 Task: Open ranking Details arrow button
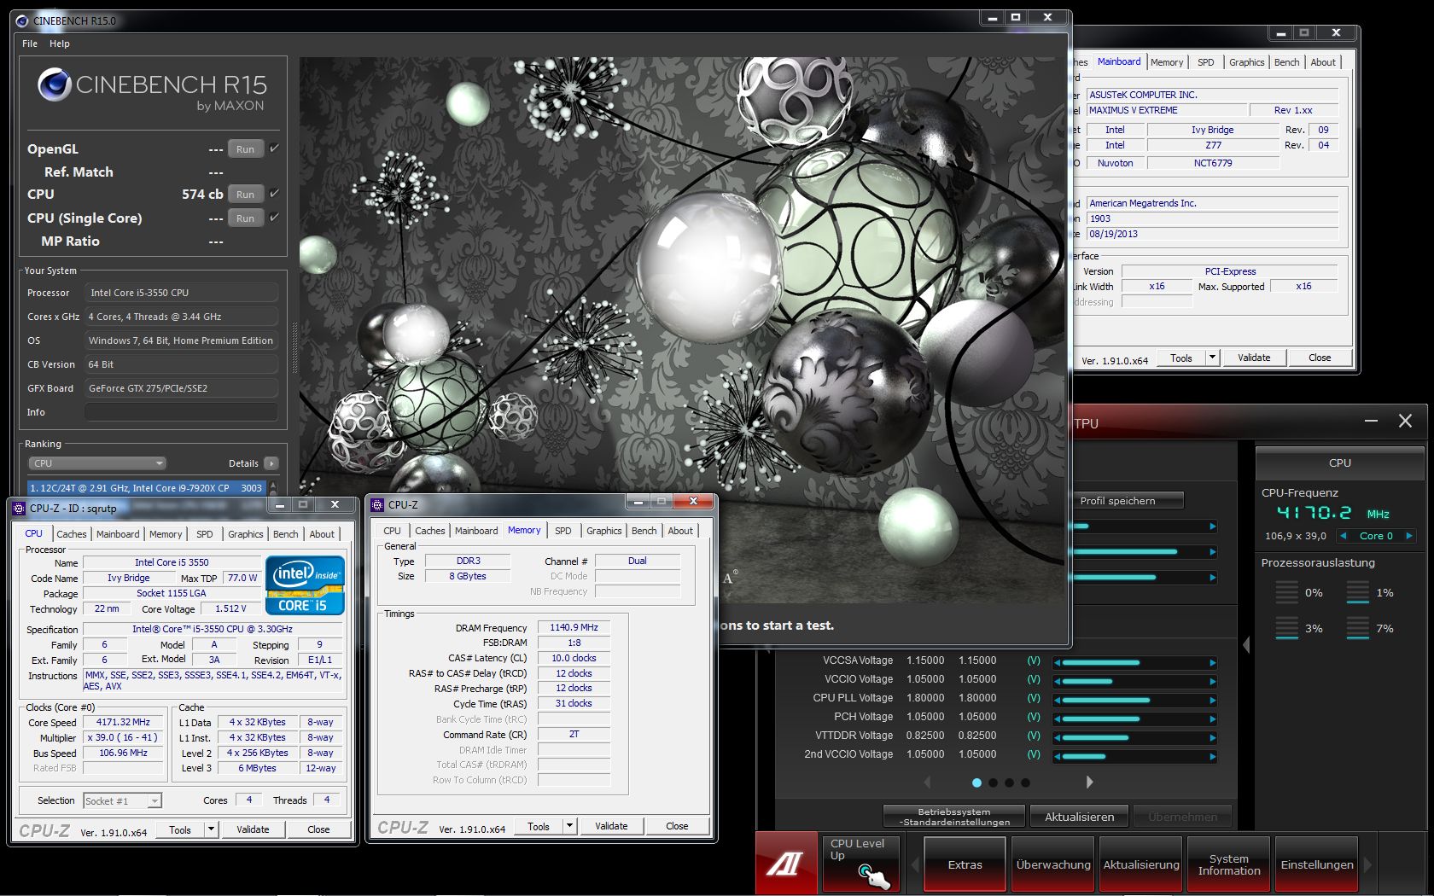click(271, 463)
